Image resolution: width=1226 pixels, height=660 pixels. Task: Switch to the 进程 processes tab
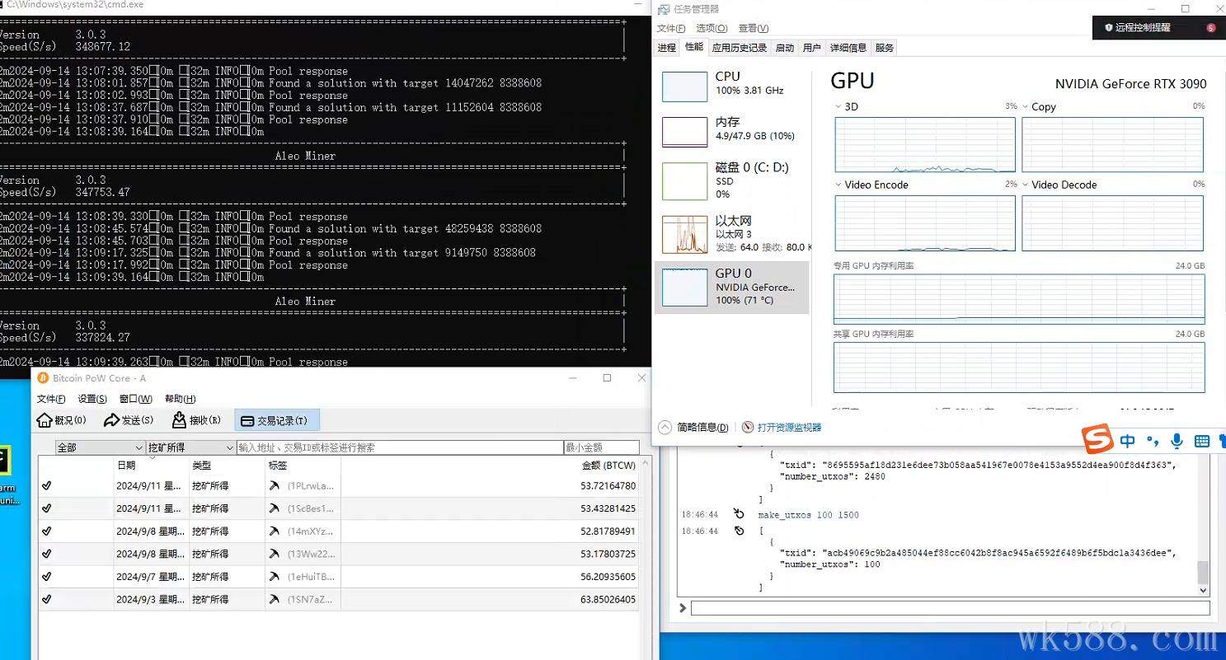tap(667, 48)
